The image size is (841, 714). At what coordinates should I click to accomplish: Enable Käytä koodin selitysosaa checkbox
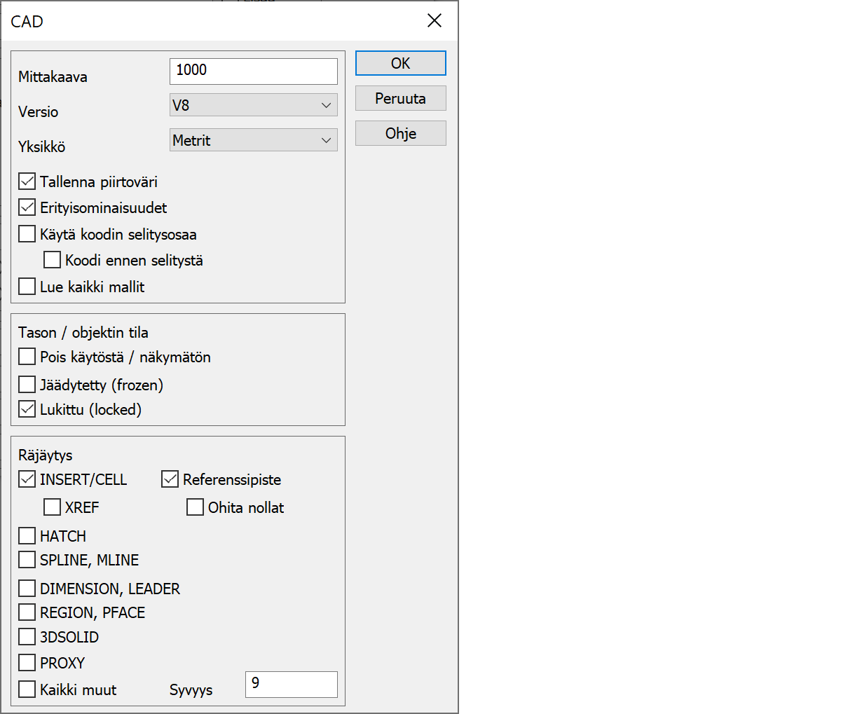(x=27, y=234)
